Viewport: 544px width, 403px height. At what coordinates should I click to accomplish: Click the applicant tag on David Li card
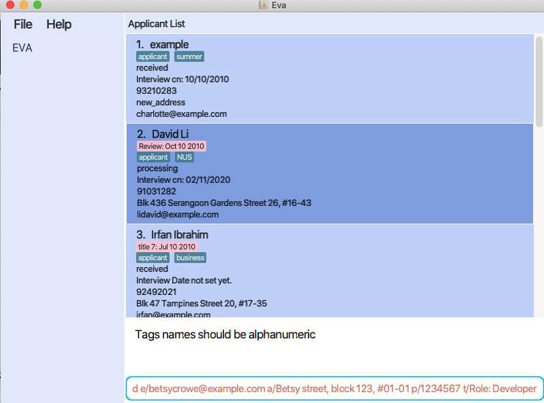pyautogui.click(x=153, y=157)
